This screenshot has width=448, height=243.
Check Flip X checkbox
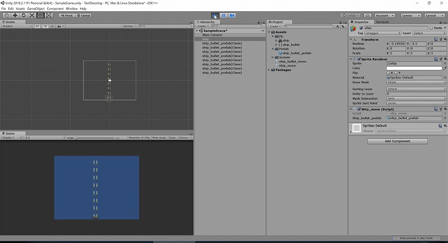(x=388, y=73)
